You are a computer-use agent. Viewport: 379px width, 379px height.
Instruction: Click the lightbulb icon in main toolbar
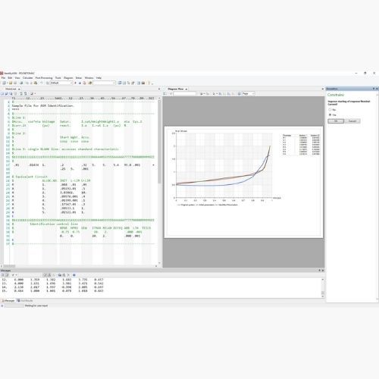tap(149, 83)
